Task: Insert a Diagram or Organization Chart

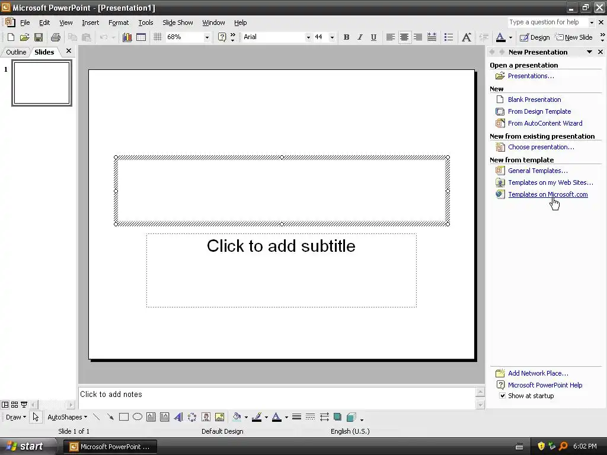Action: pos(192,417)
